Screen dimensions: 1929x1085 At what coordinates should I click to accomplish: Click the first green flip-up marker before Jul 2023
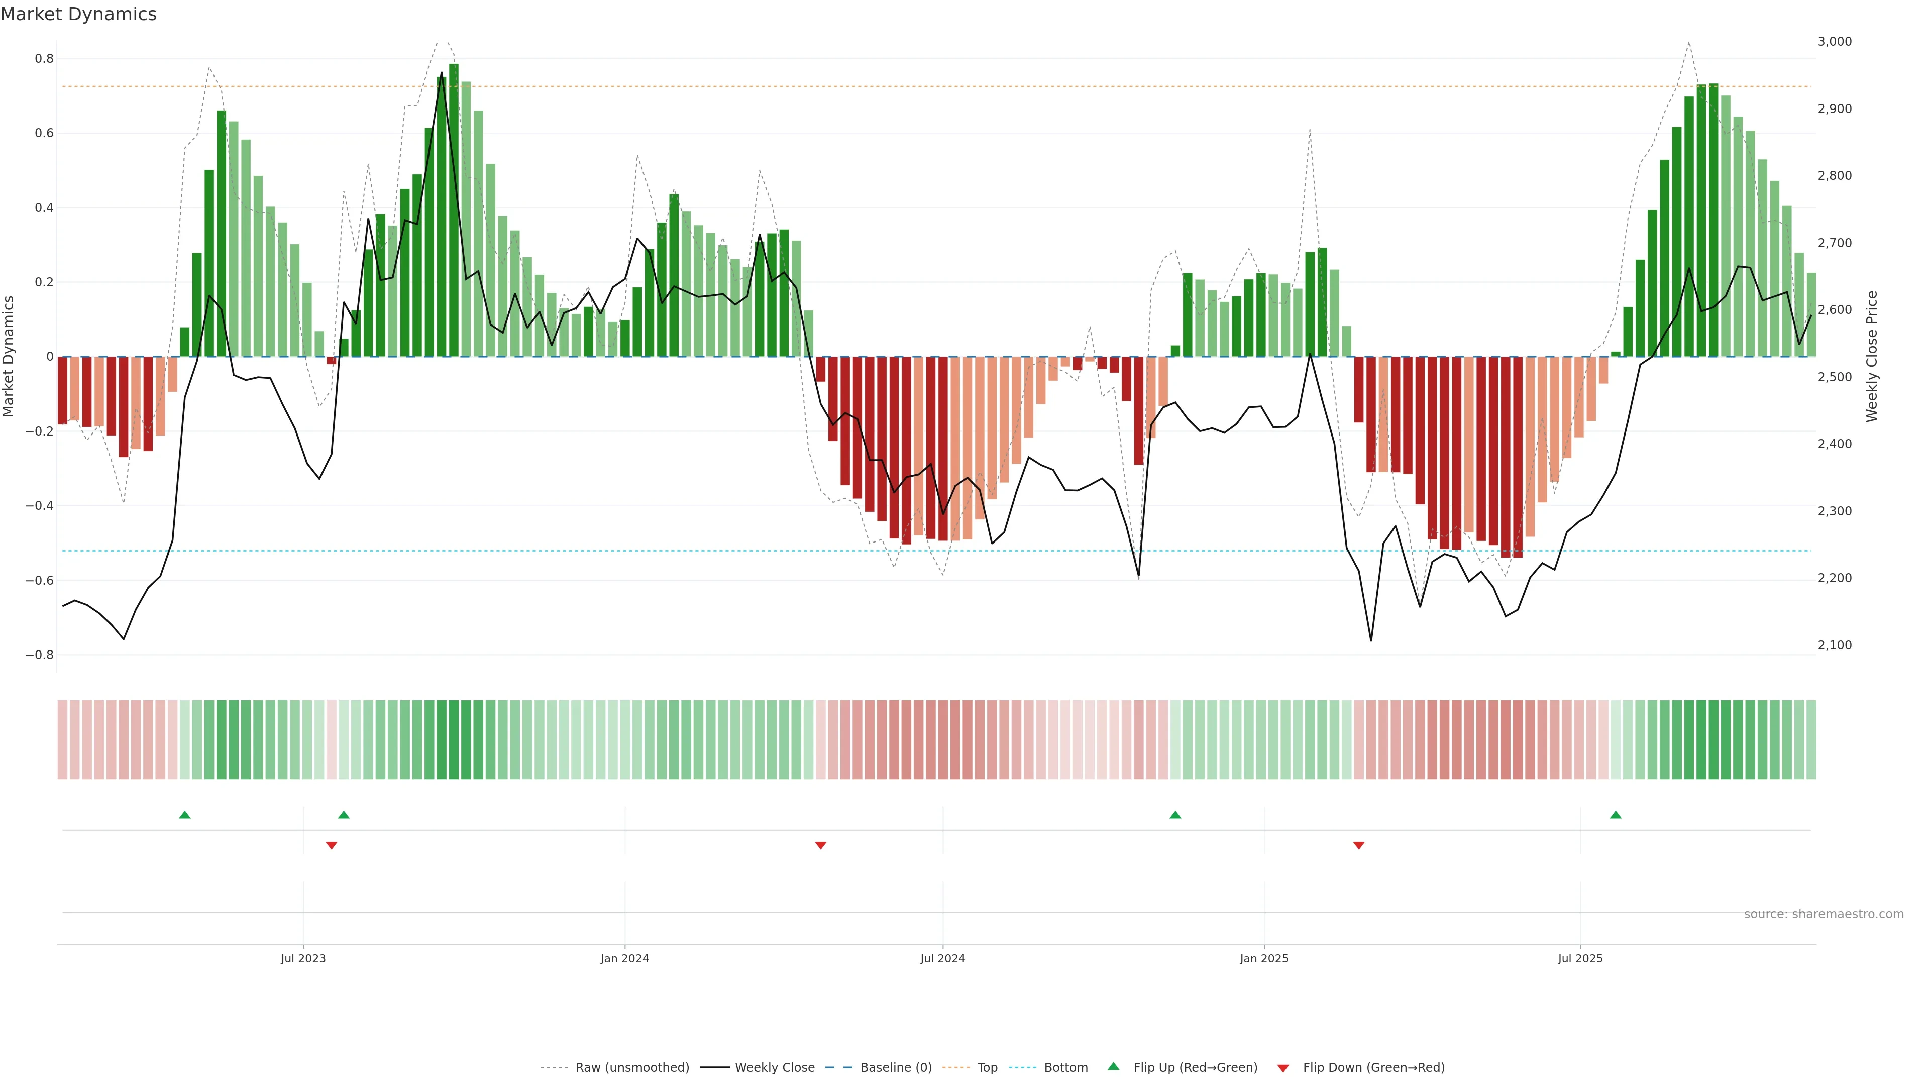185,815
